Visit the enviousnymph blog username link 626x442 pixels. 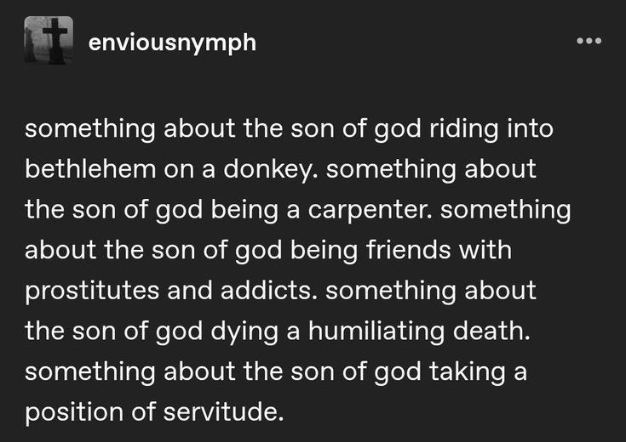(x=172, y=42)
